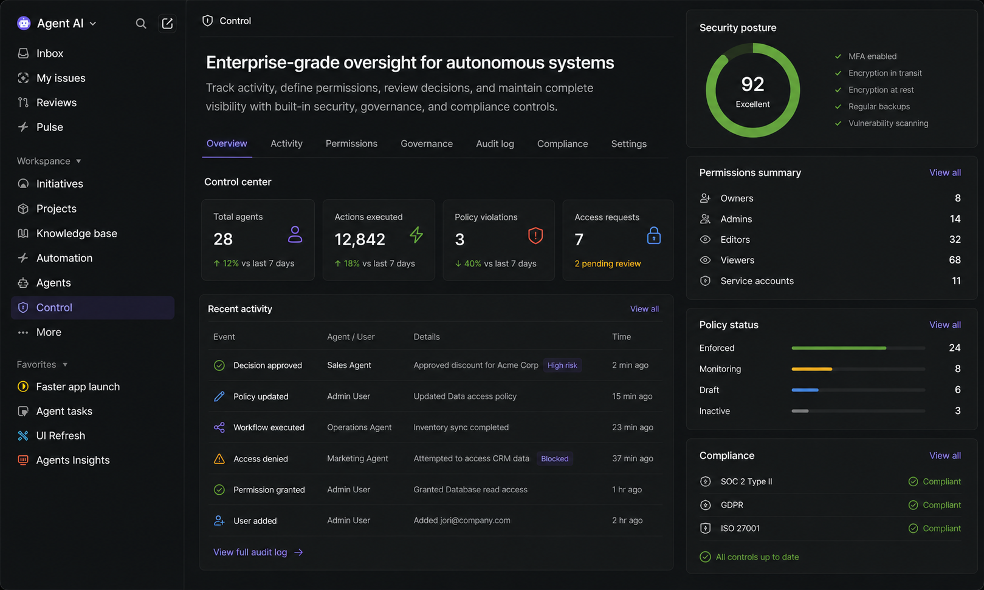984x590 pixels.
Task: Click the Viewers eye icon
Action: pos(705,260)
